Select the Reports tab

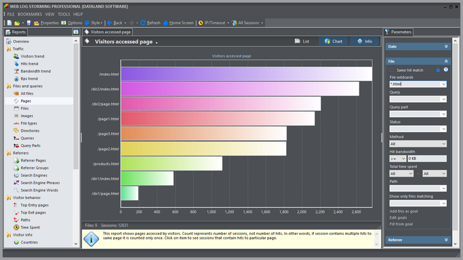(16, 32)
